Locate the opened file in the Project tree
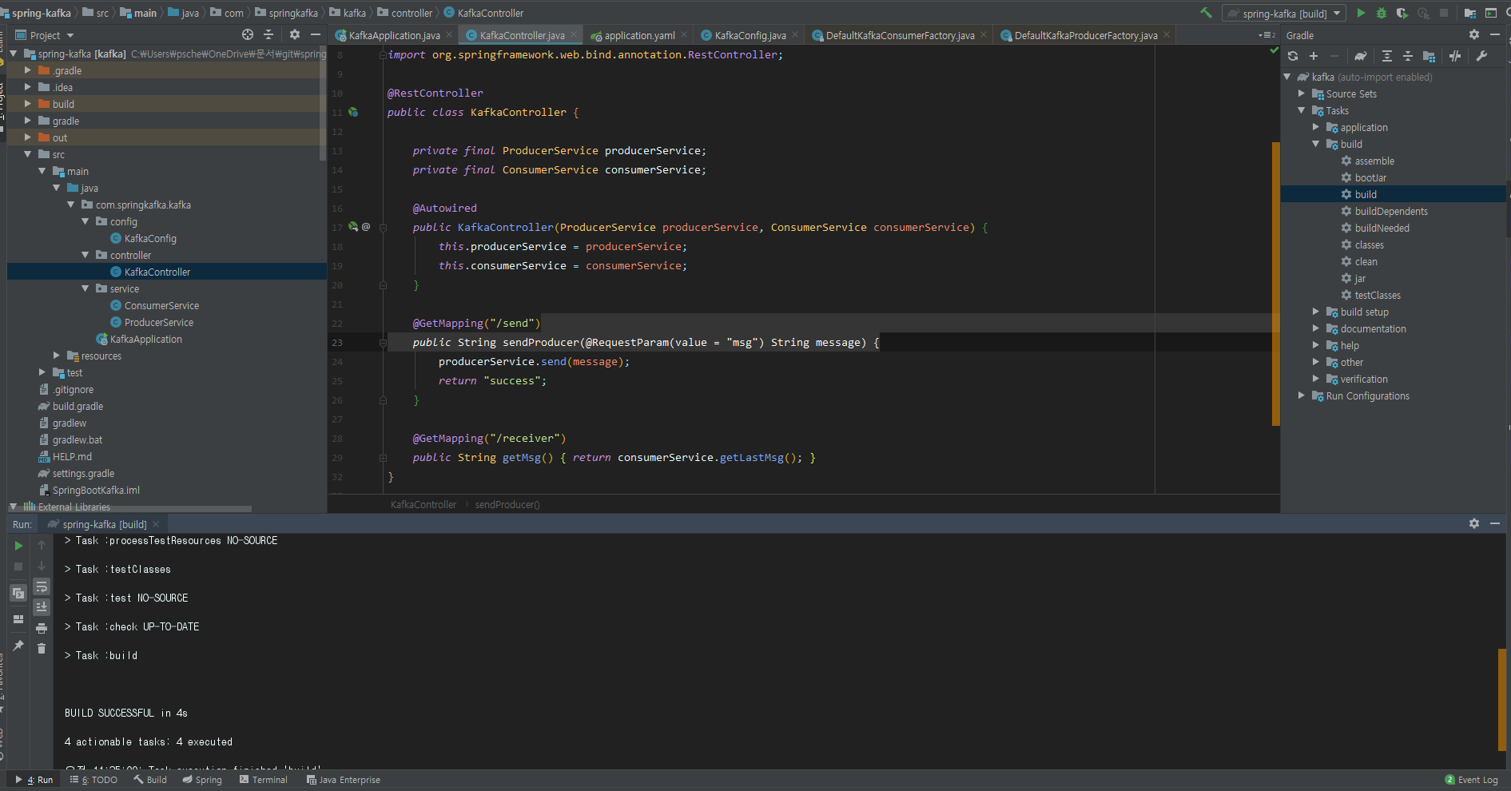Viewport: 1511px width, 791px height. (248, 34)
